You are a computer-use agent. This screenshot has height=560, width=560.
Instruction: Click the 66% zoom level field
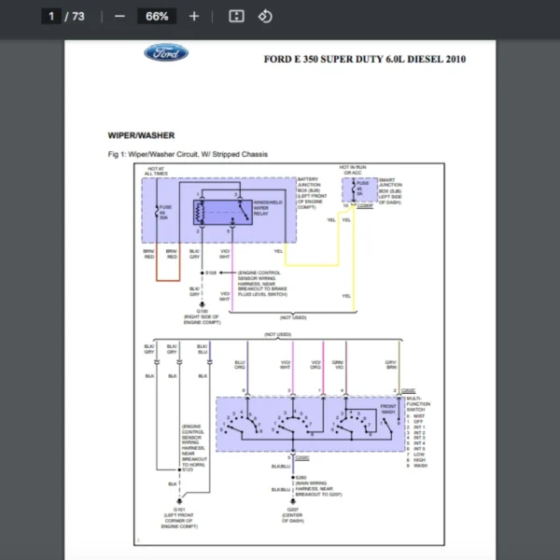coord(157,16)
